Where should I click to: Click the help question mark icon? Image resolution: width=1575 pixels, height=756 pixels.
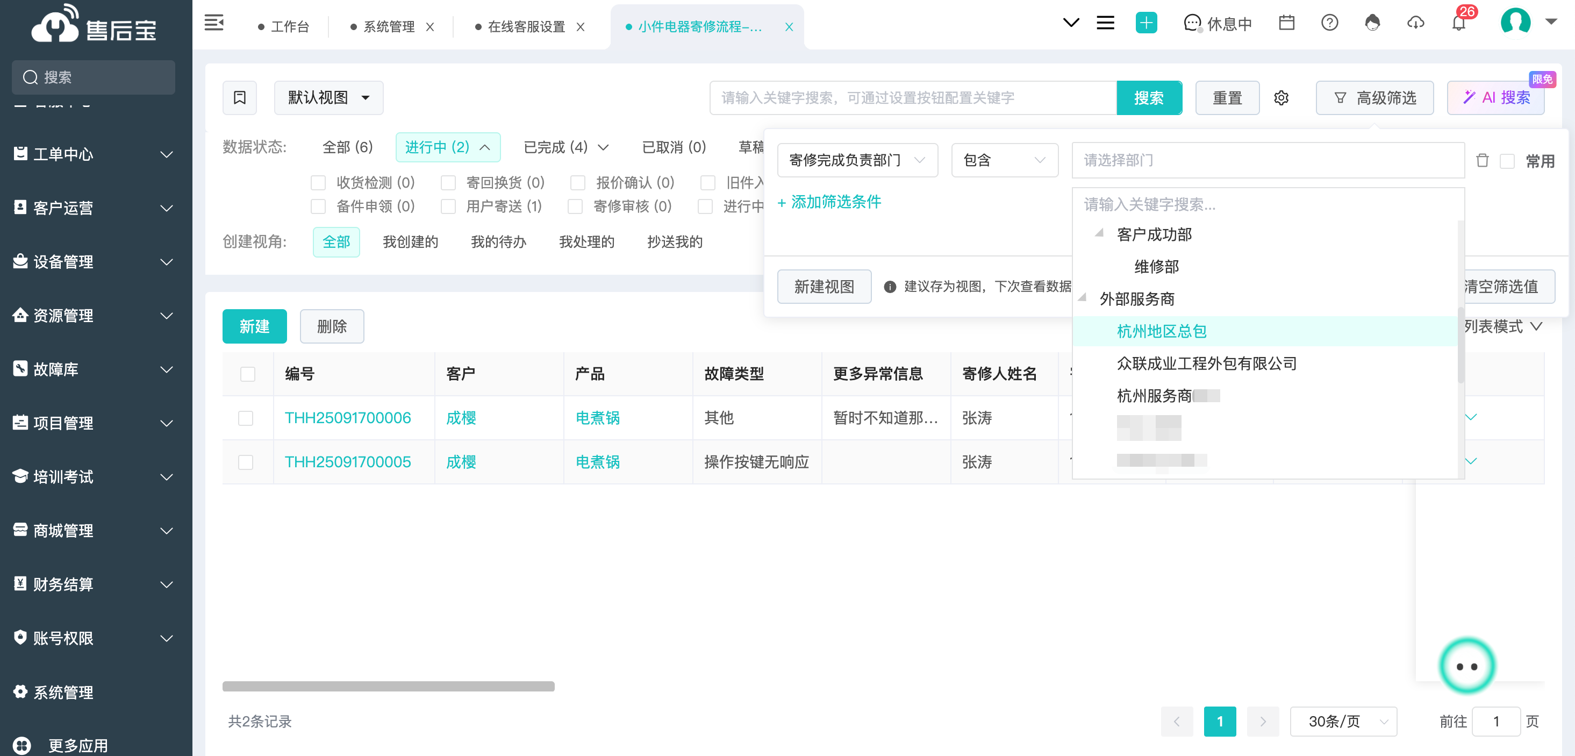coord(1329,23)
